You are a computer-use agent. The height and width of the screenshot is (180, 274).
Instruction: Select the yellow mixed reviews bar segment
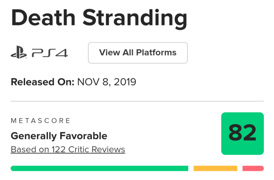pos(215,168)
